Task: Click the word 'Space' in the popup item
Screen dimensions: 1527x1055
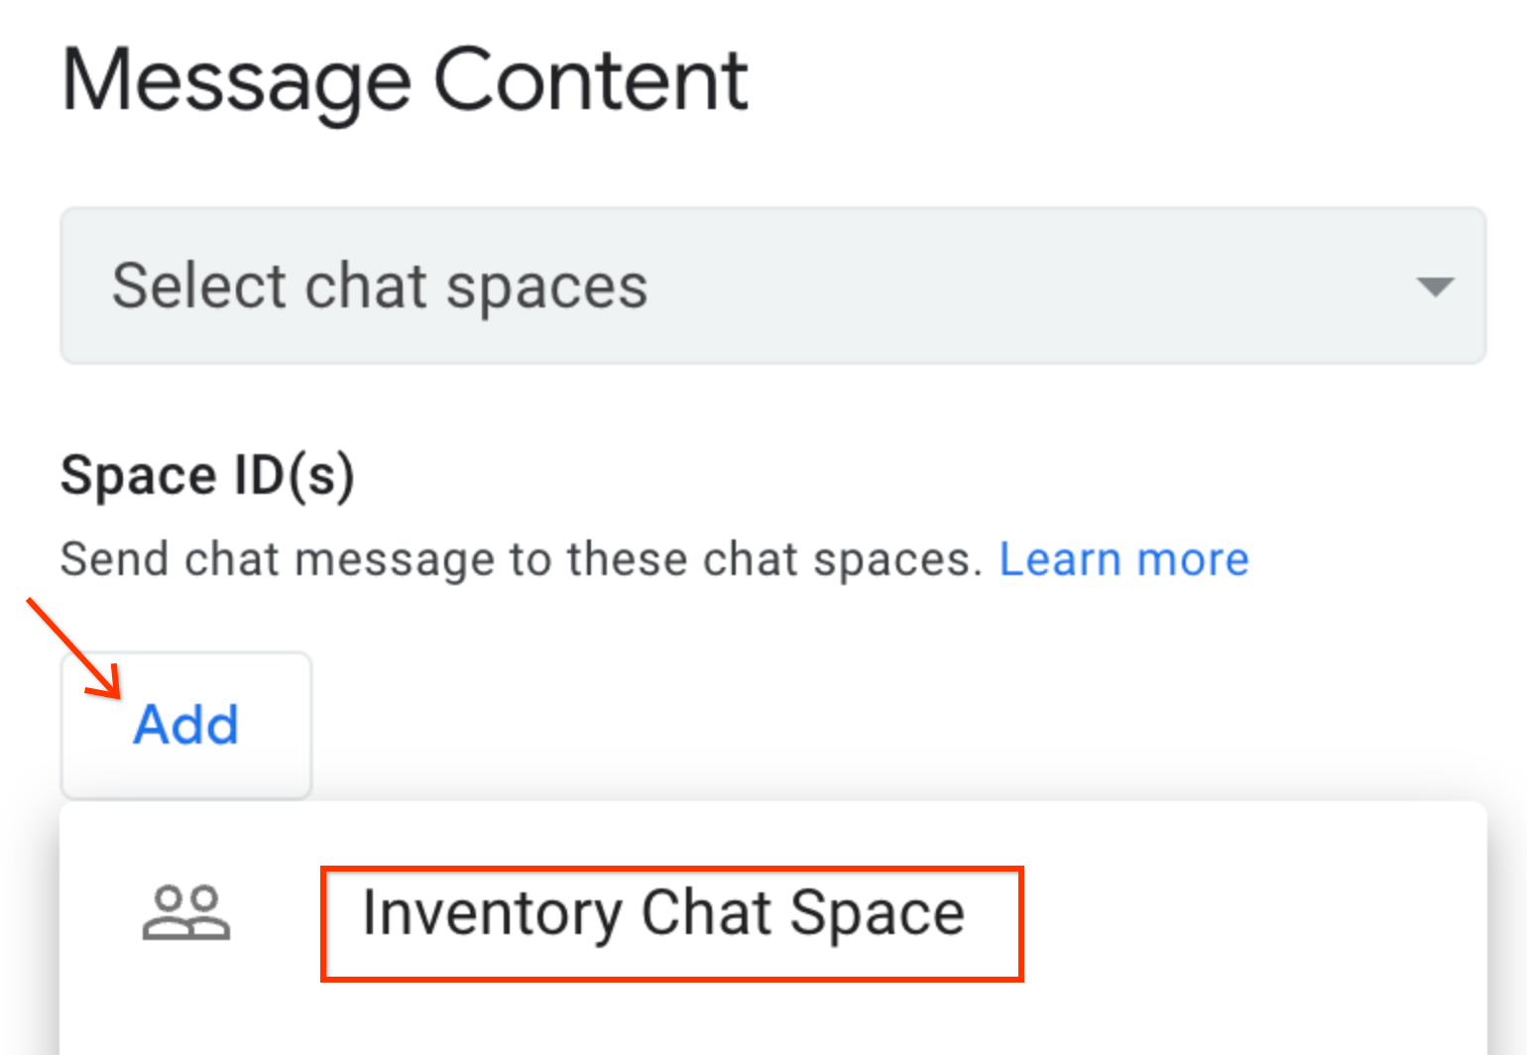Action: [x=877, y=913]
